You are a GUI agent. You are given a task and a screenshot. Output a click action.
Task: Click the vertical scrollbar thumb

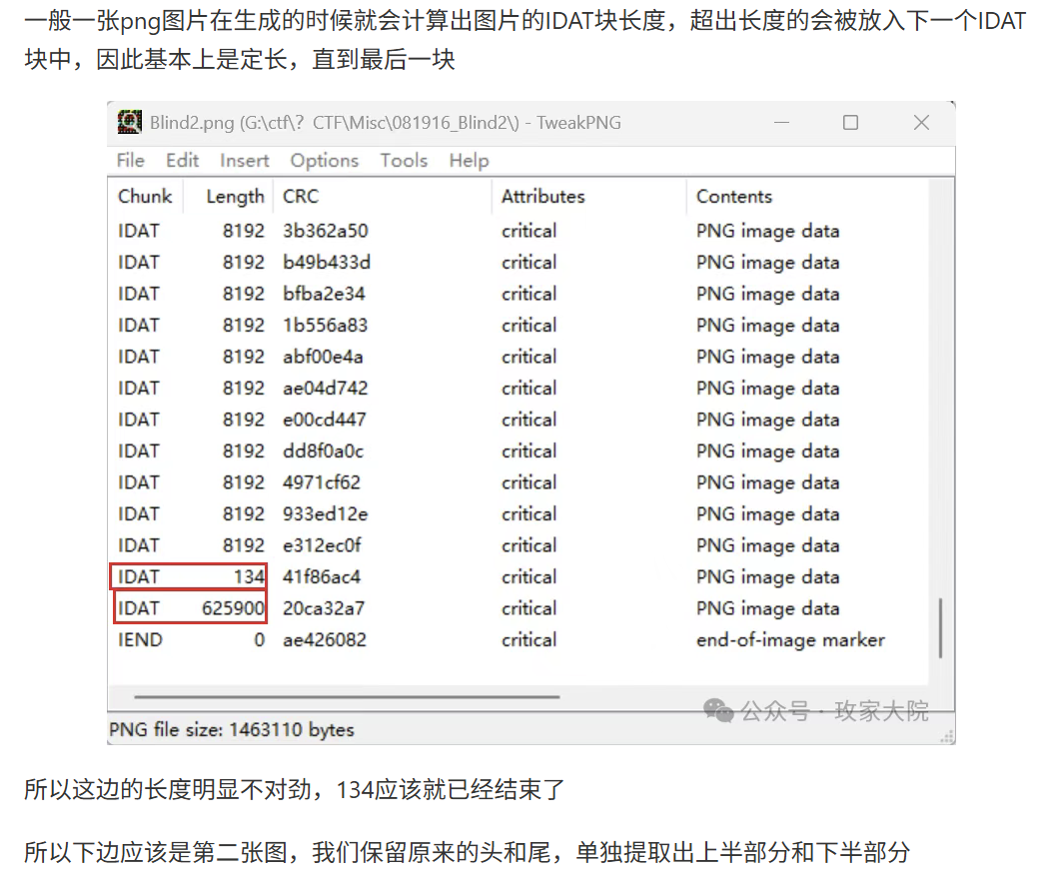(939, 627)
